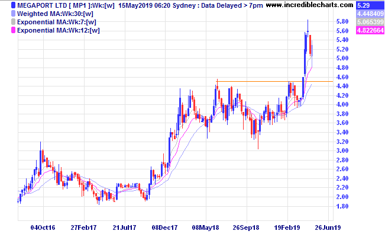Click the orange horizontal resistance line
This screenshot has height=234, width=385.
tap(274, 81)
